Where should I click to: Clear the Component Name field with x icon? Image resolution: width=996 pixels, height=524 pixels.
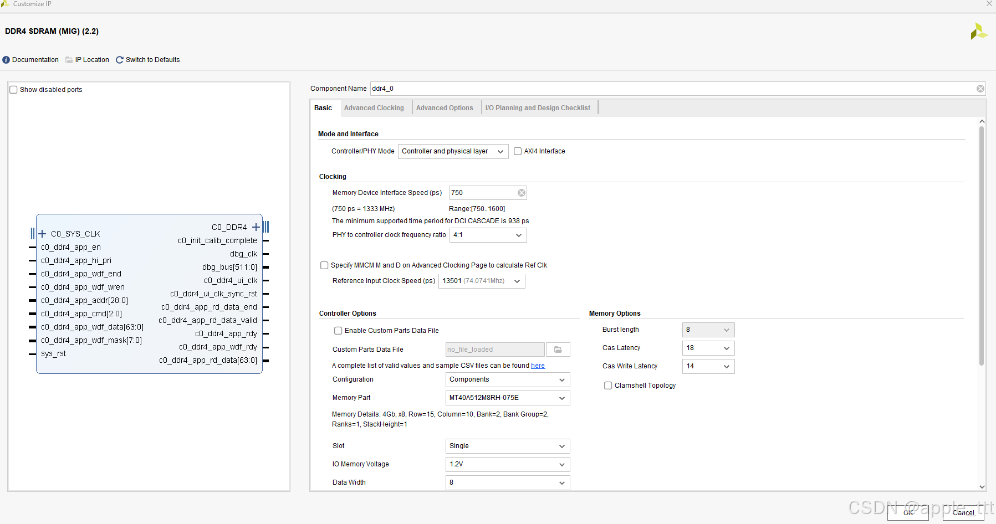coord(980,89)
